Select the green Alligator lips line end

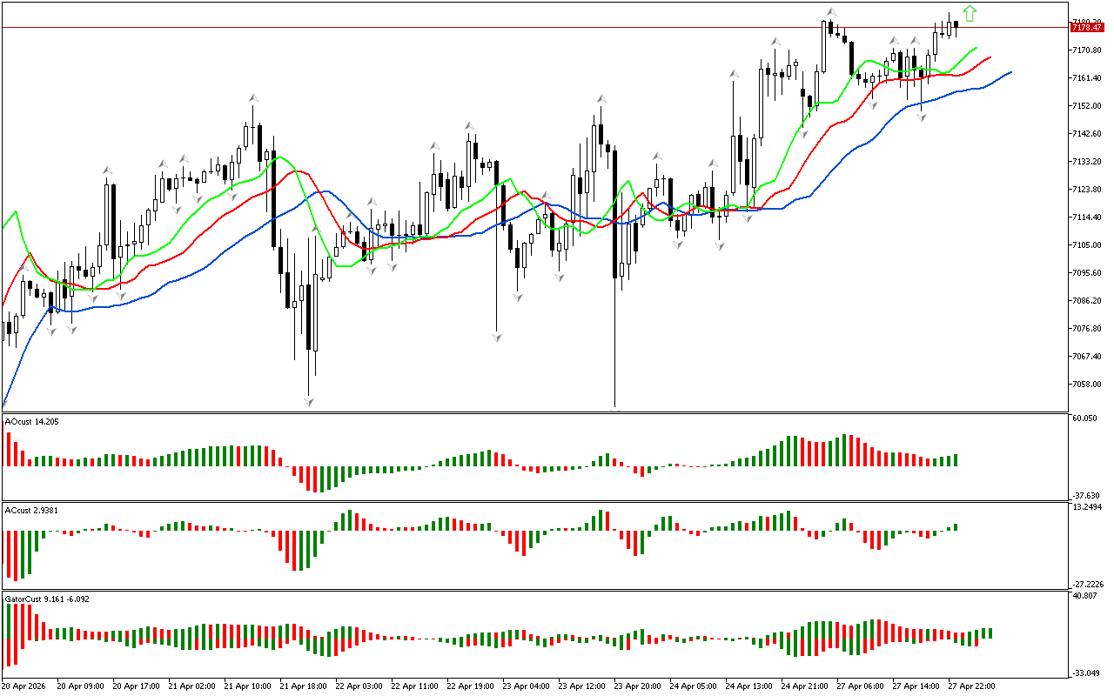[x=976, y=48]
